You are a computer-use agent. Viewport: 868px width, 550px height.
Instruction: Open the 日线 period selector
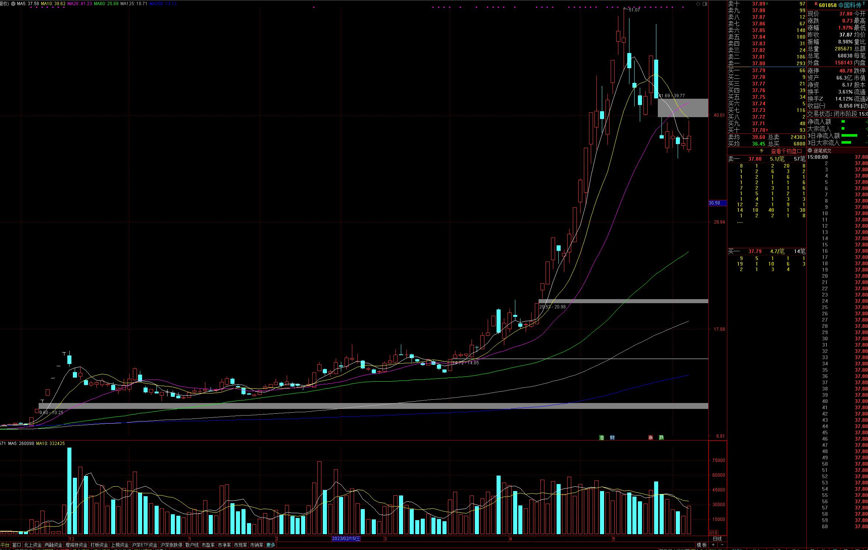(717, 539)
